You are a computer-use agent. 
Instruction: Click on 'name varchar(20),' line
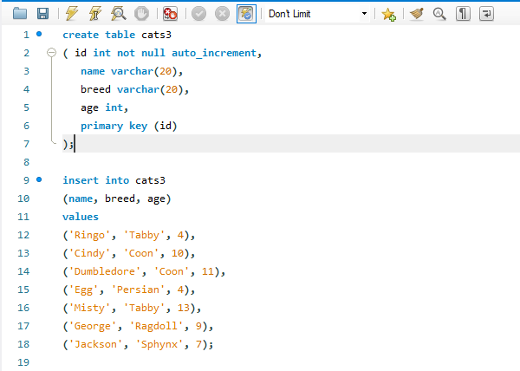[132, 71]
